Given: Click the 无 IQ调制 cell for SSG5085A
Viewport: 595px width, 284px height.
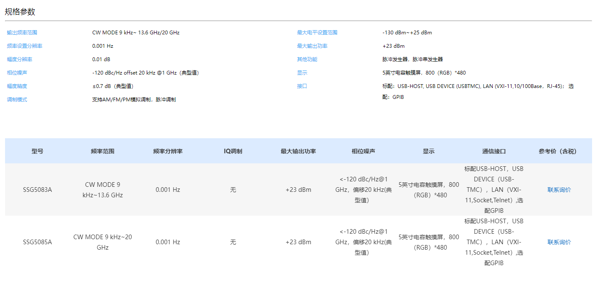Looking at the screenshot, I should tap(233, 242).
